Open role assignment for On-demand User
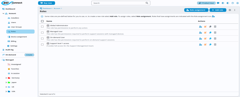The height and width of the screenshot is (97, 240). (x=200, y=38)
